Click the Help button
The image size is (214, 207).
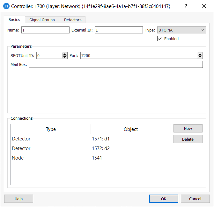[18, 199]
